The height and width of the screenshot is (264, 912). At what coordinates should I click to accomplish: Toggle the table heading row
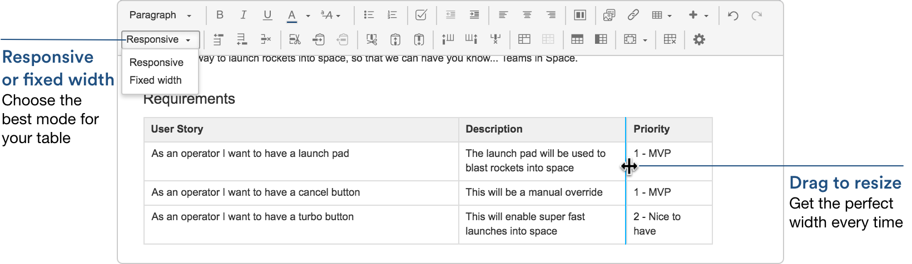577,39
